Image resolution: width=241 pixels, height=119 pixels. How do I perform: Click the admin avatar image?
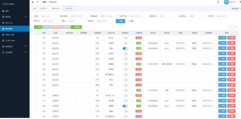pyautogui.click(x=226, y=2)
